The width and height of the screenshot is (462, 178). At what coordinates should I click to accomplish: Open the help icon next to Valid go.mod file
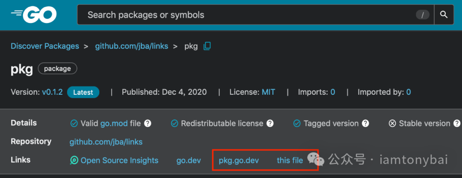click(x=148, y=123)
